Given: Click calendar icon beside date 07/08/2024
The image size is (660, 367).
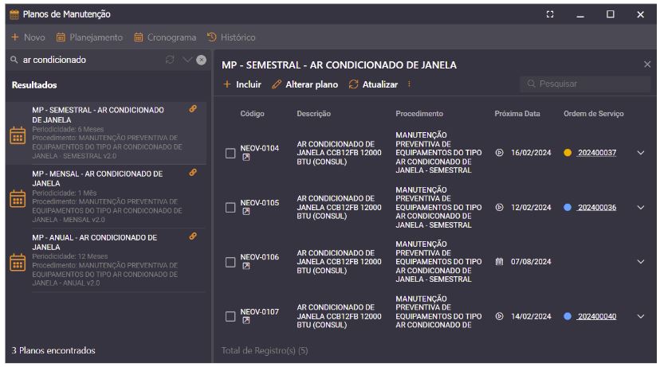Looking at the screenshot, I should pyautogui.click(x=499, y=261).
